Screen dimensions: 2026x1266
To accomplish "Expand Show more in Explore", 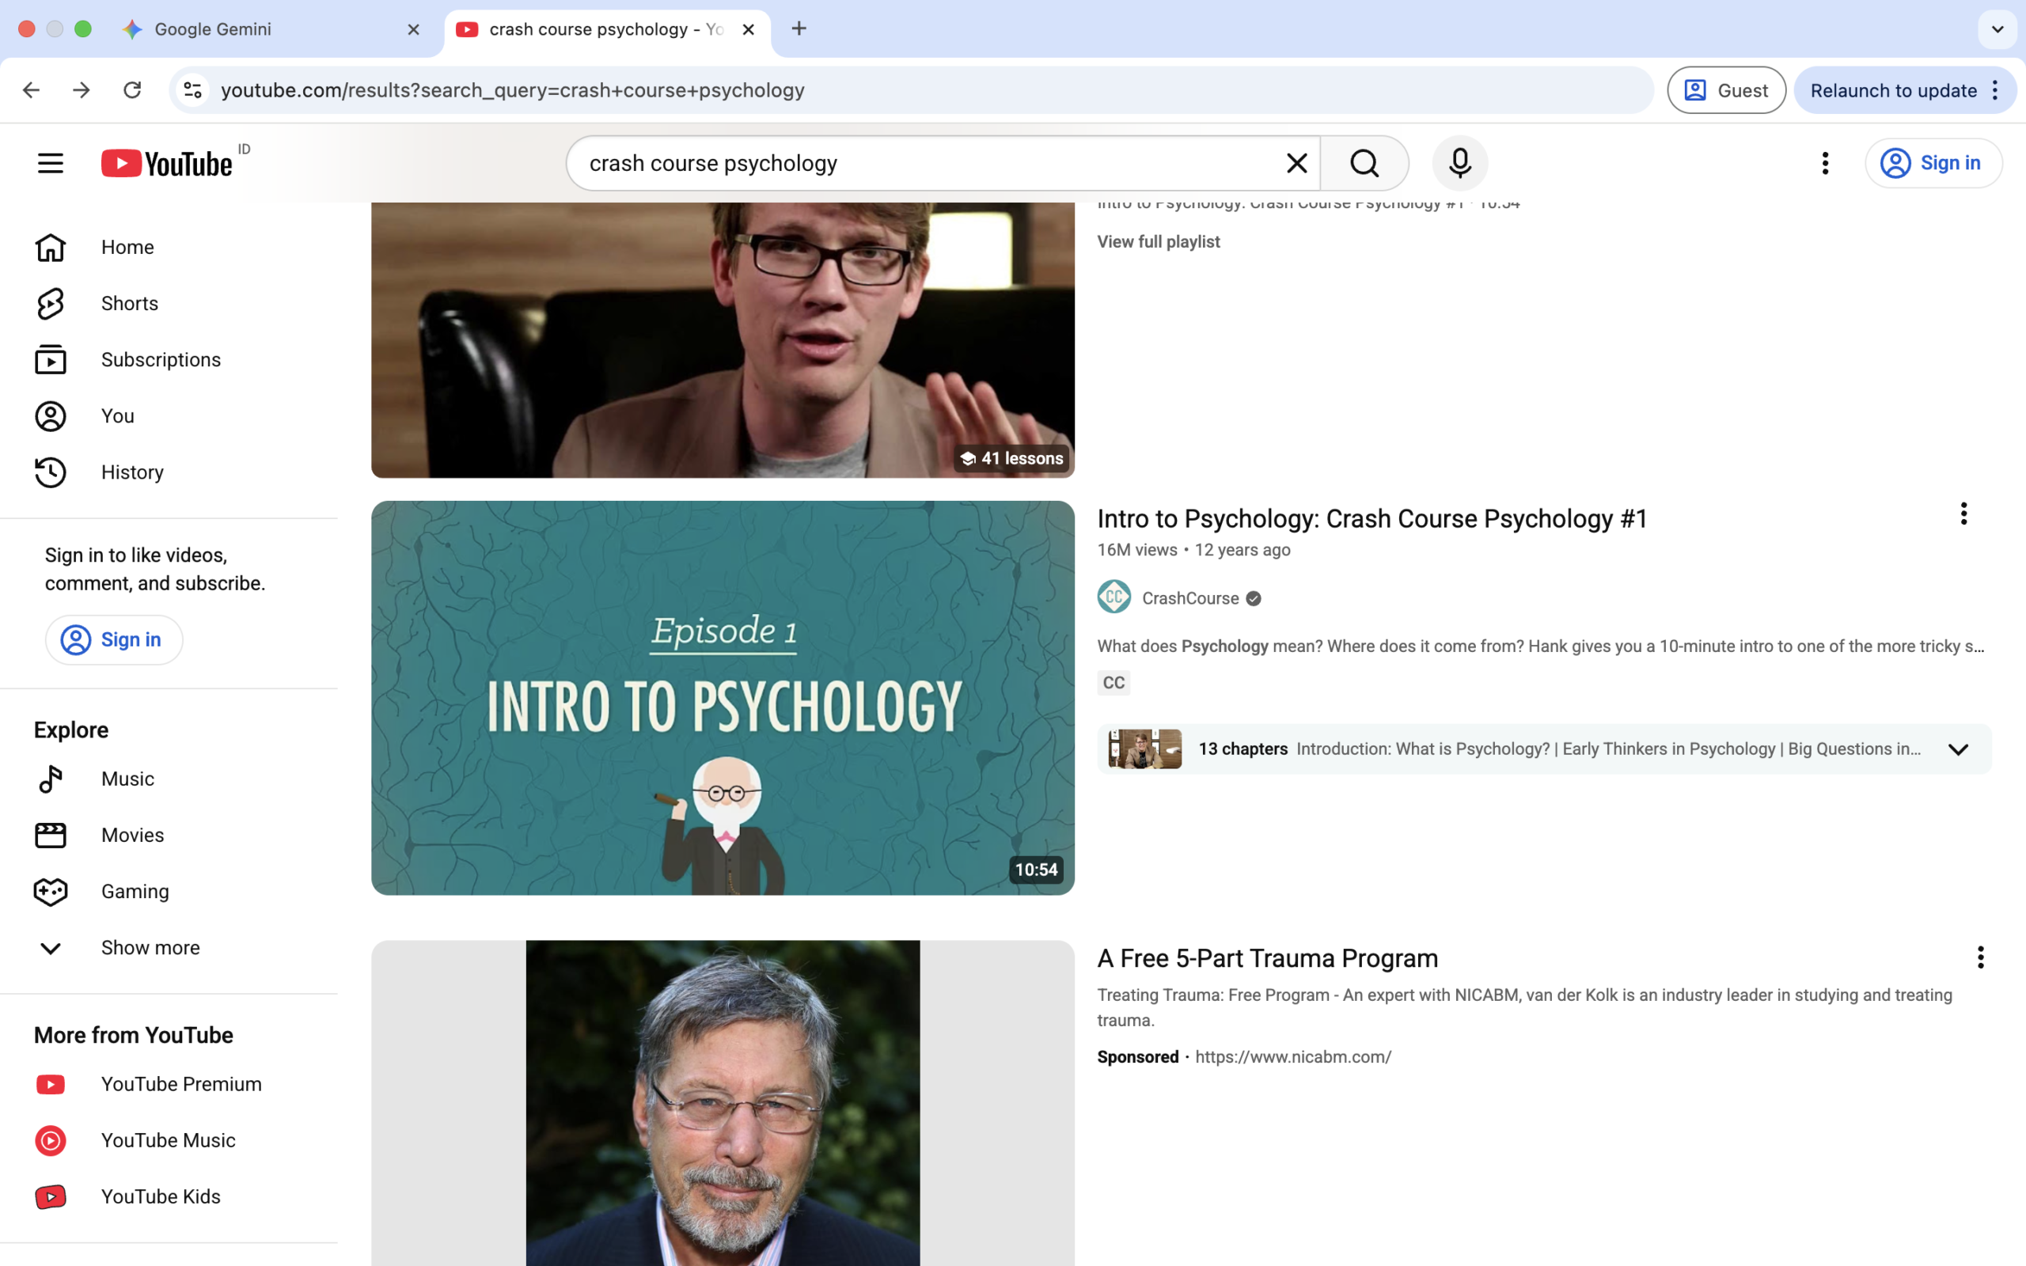I will tap(150, 948).
